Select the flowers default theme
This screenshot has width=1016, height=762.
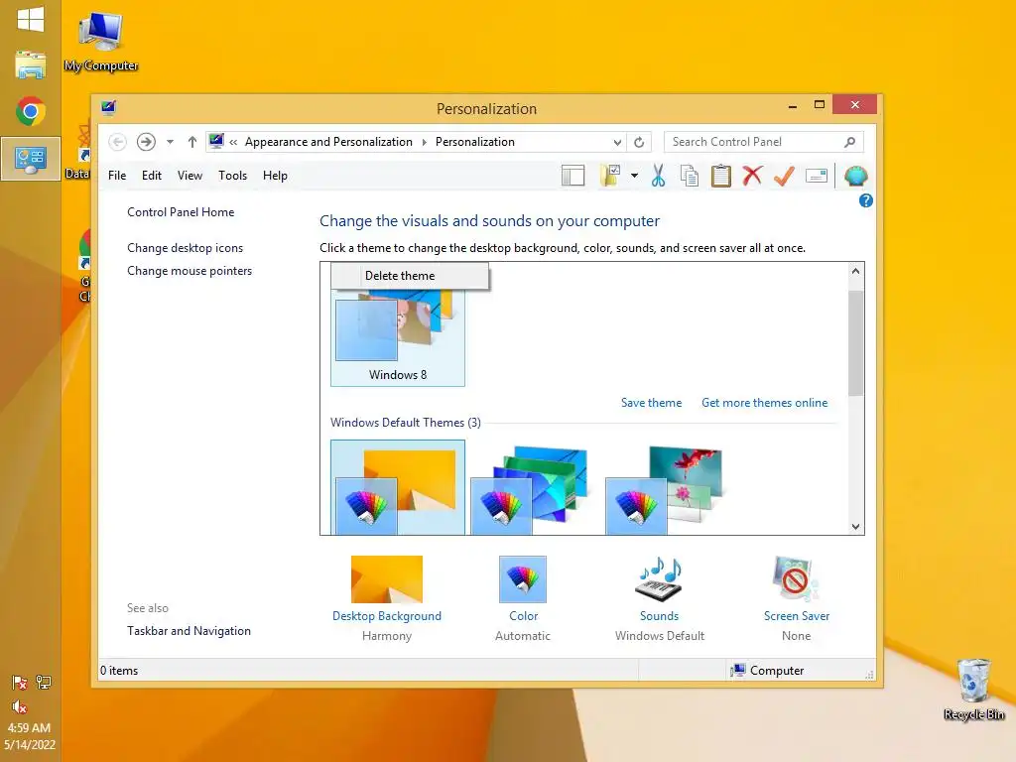(664, 488)
